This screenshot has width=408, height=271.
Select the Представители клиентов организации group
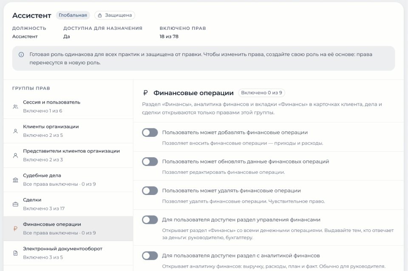coord(68,155)
